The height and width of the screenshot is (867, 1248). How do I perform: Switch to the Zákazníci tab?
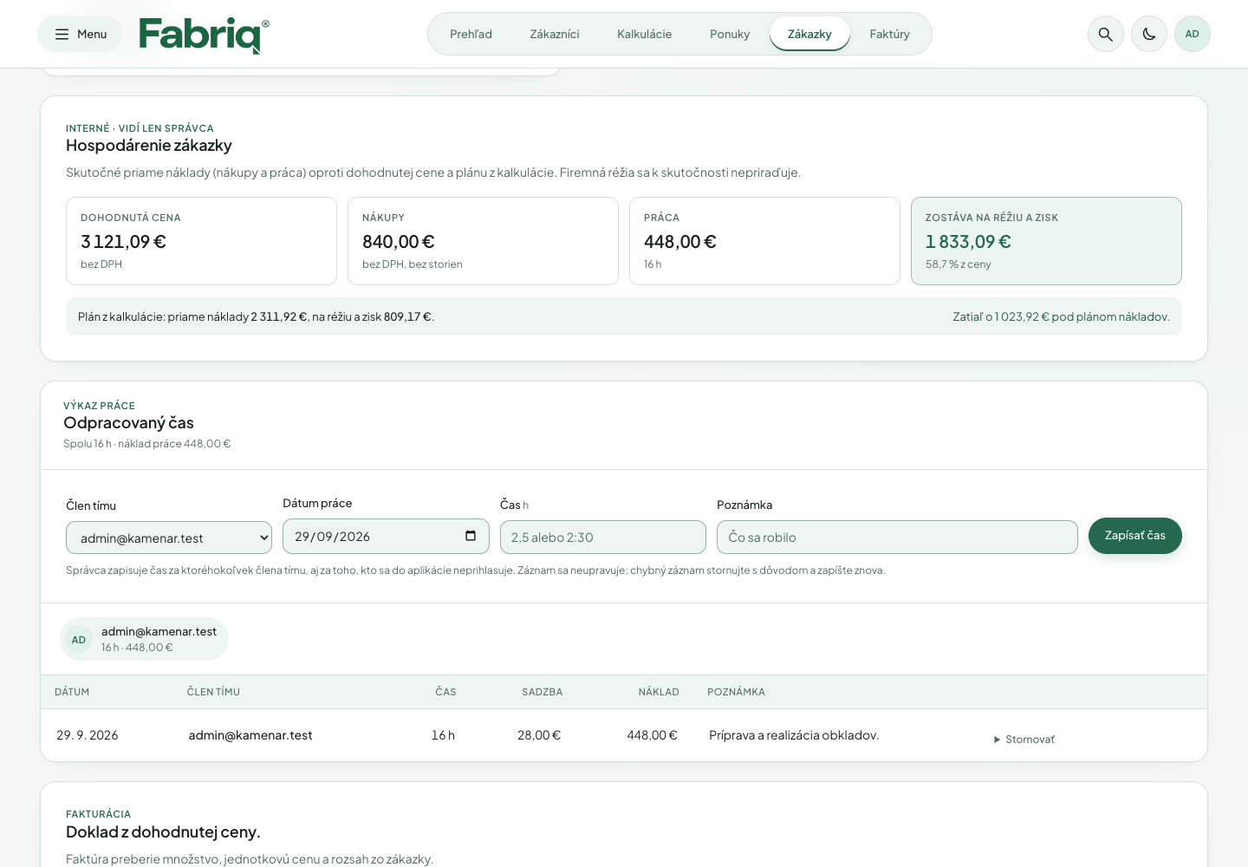555,34
